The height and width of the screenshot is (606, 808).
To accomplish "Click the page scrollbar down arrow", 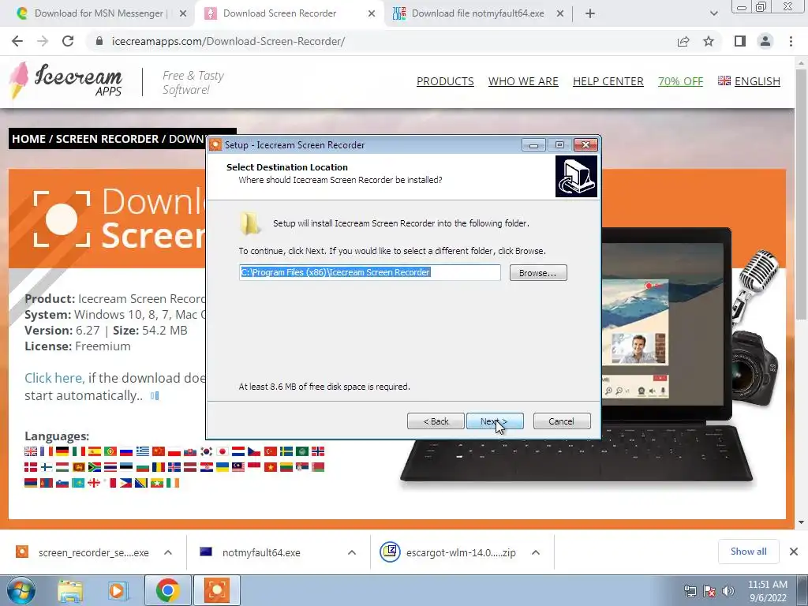I will (802, 522).
